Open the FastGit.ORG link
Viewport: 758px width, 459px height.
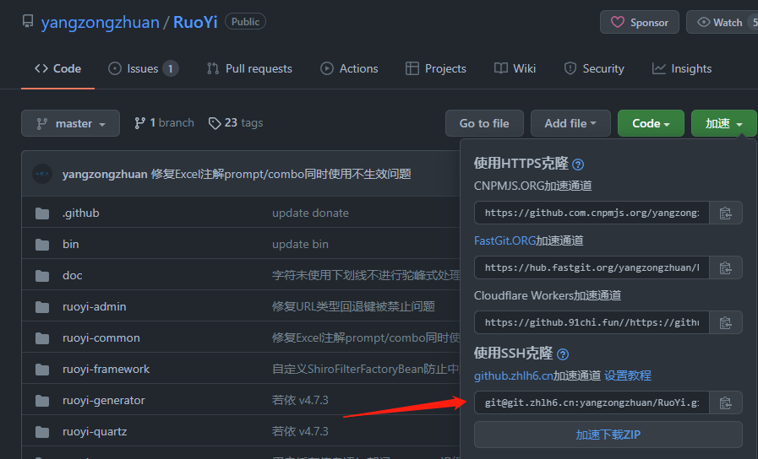504,240
